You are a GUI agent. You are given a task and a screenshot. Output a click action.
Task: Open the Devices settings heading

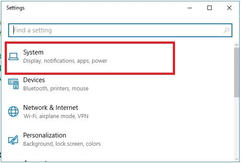click(34, 80)
